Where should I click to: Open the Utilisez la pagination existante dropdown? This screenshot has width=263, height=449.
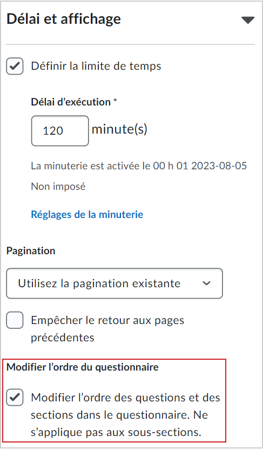114,283
